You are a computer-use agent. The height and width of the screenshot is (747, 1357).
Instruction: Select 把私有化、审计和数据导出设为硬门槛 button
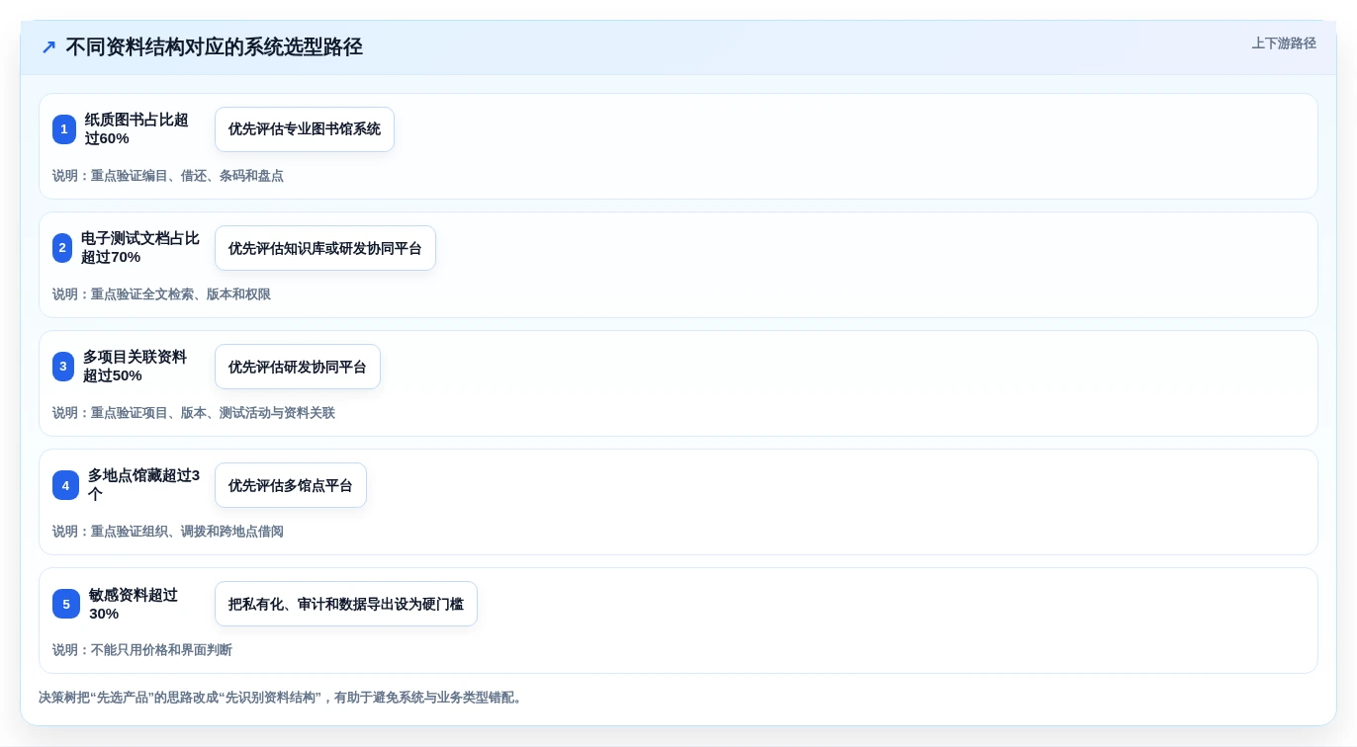[346, 604]
